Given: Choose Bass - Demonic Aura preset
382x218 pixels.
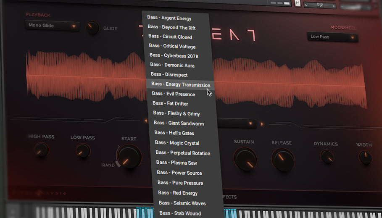Looking at the screenshot, I should pos(172,65).
